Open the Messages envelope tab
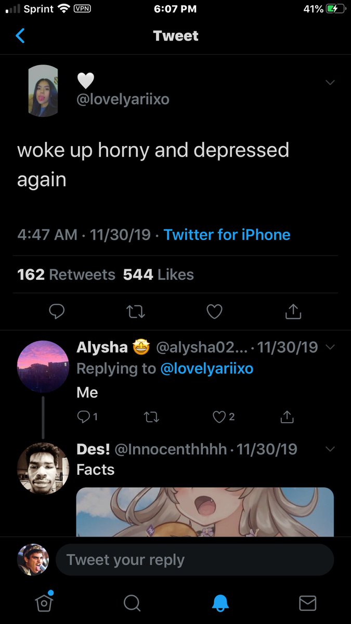Image resolution: width=351 pixels, height=624 pixels. tap(307, 603)
